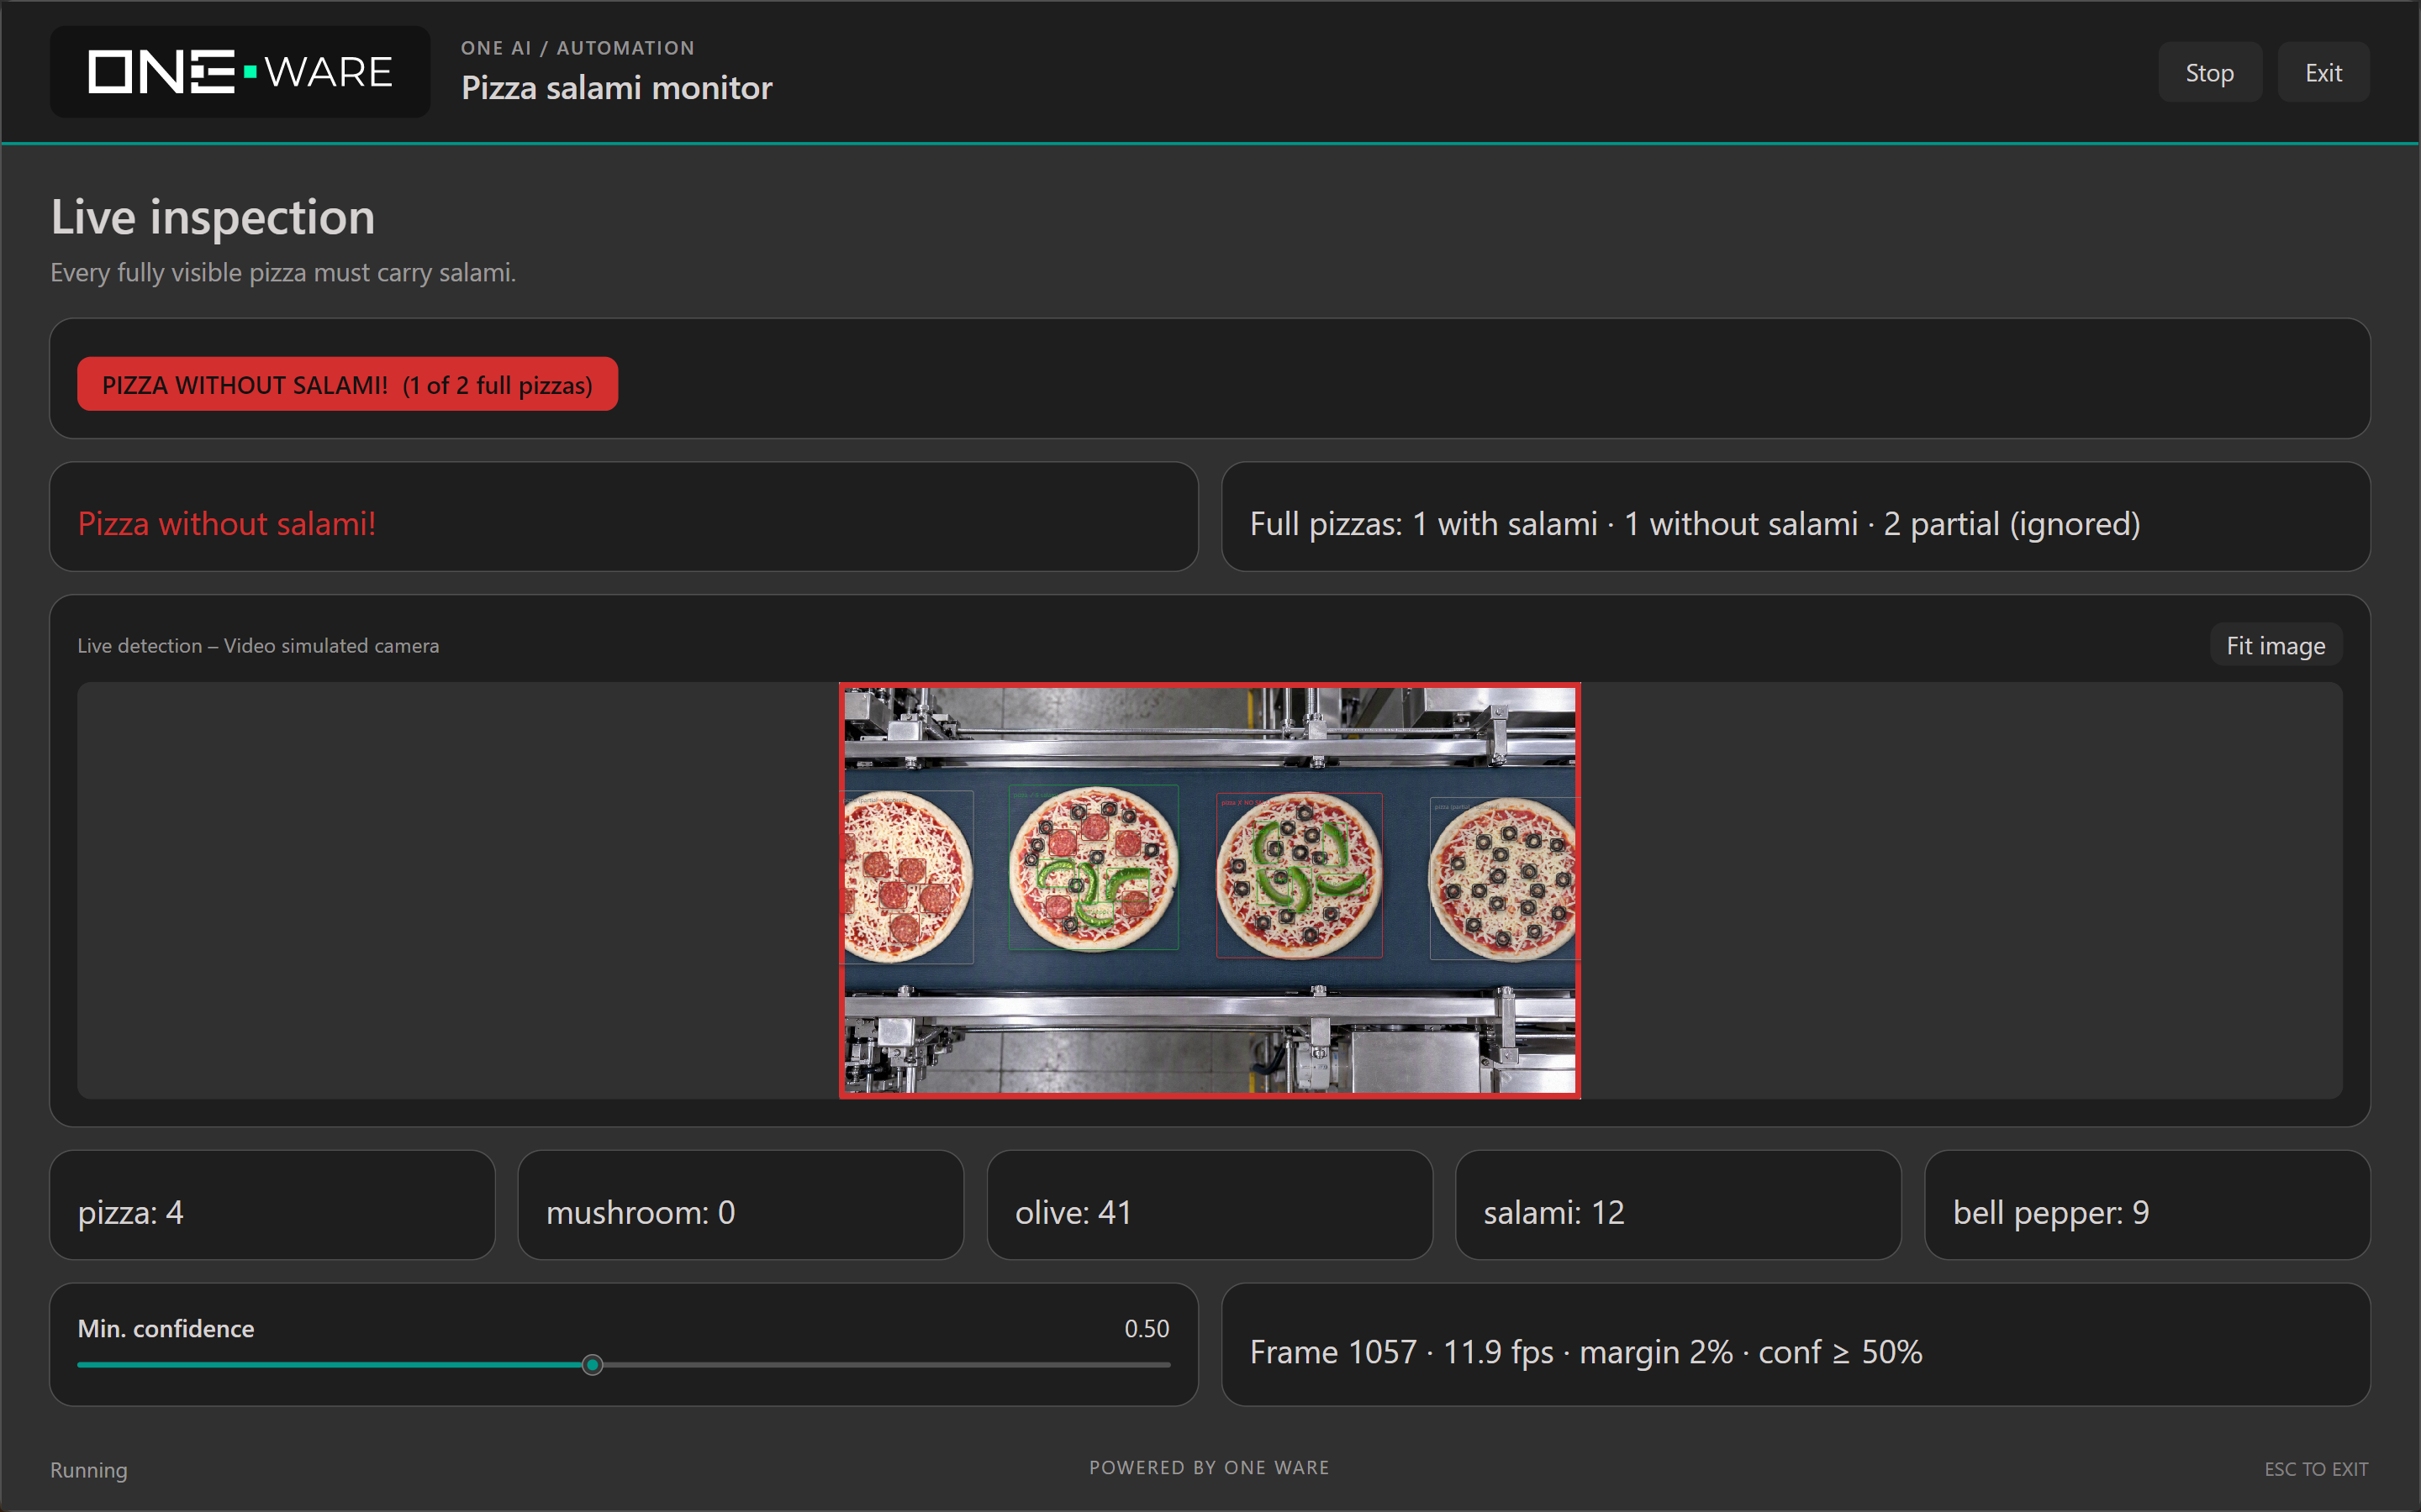Viewport: 2421px width, 1512px height.
Task: Click the Min. confidence slider handle
Action: 593,1365
